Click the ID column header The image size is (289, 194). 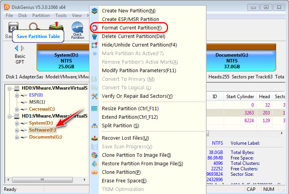coord(215,97)
